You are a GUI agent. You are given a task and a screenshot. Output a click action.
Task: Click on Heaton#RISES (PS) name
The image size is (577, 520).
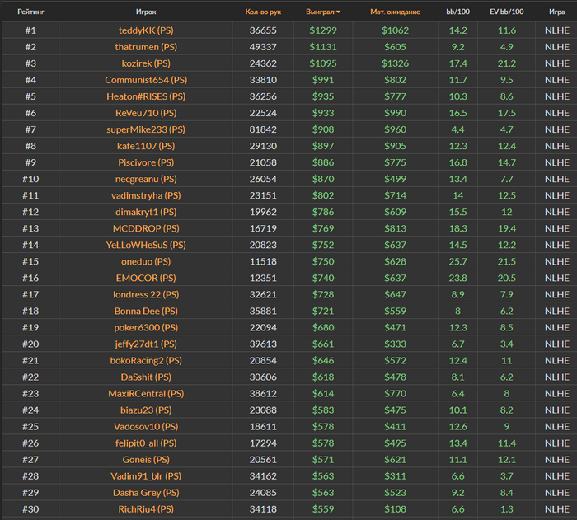click(146, 96)
